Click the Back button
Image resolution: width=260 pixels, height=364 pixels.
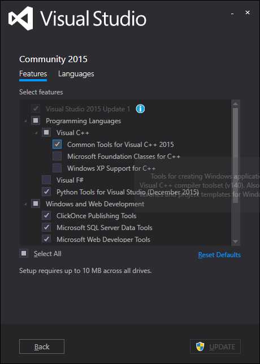pos(42,346)
